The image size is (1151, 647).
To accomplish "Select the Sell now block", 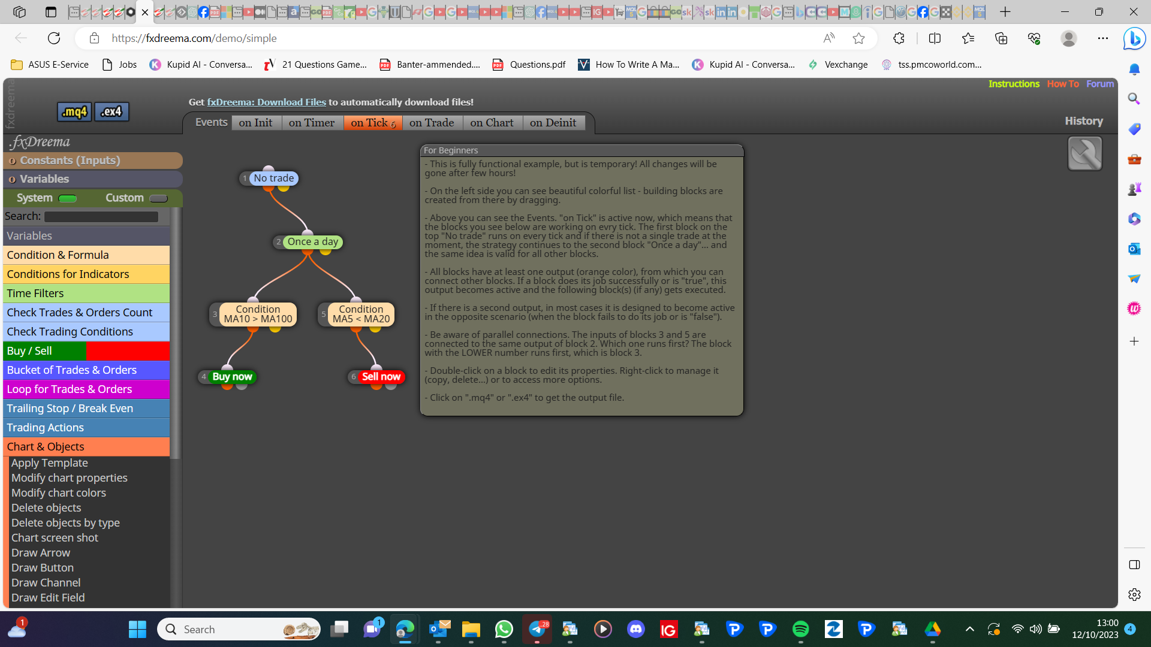I will click(381, 377).
